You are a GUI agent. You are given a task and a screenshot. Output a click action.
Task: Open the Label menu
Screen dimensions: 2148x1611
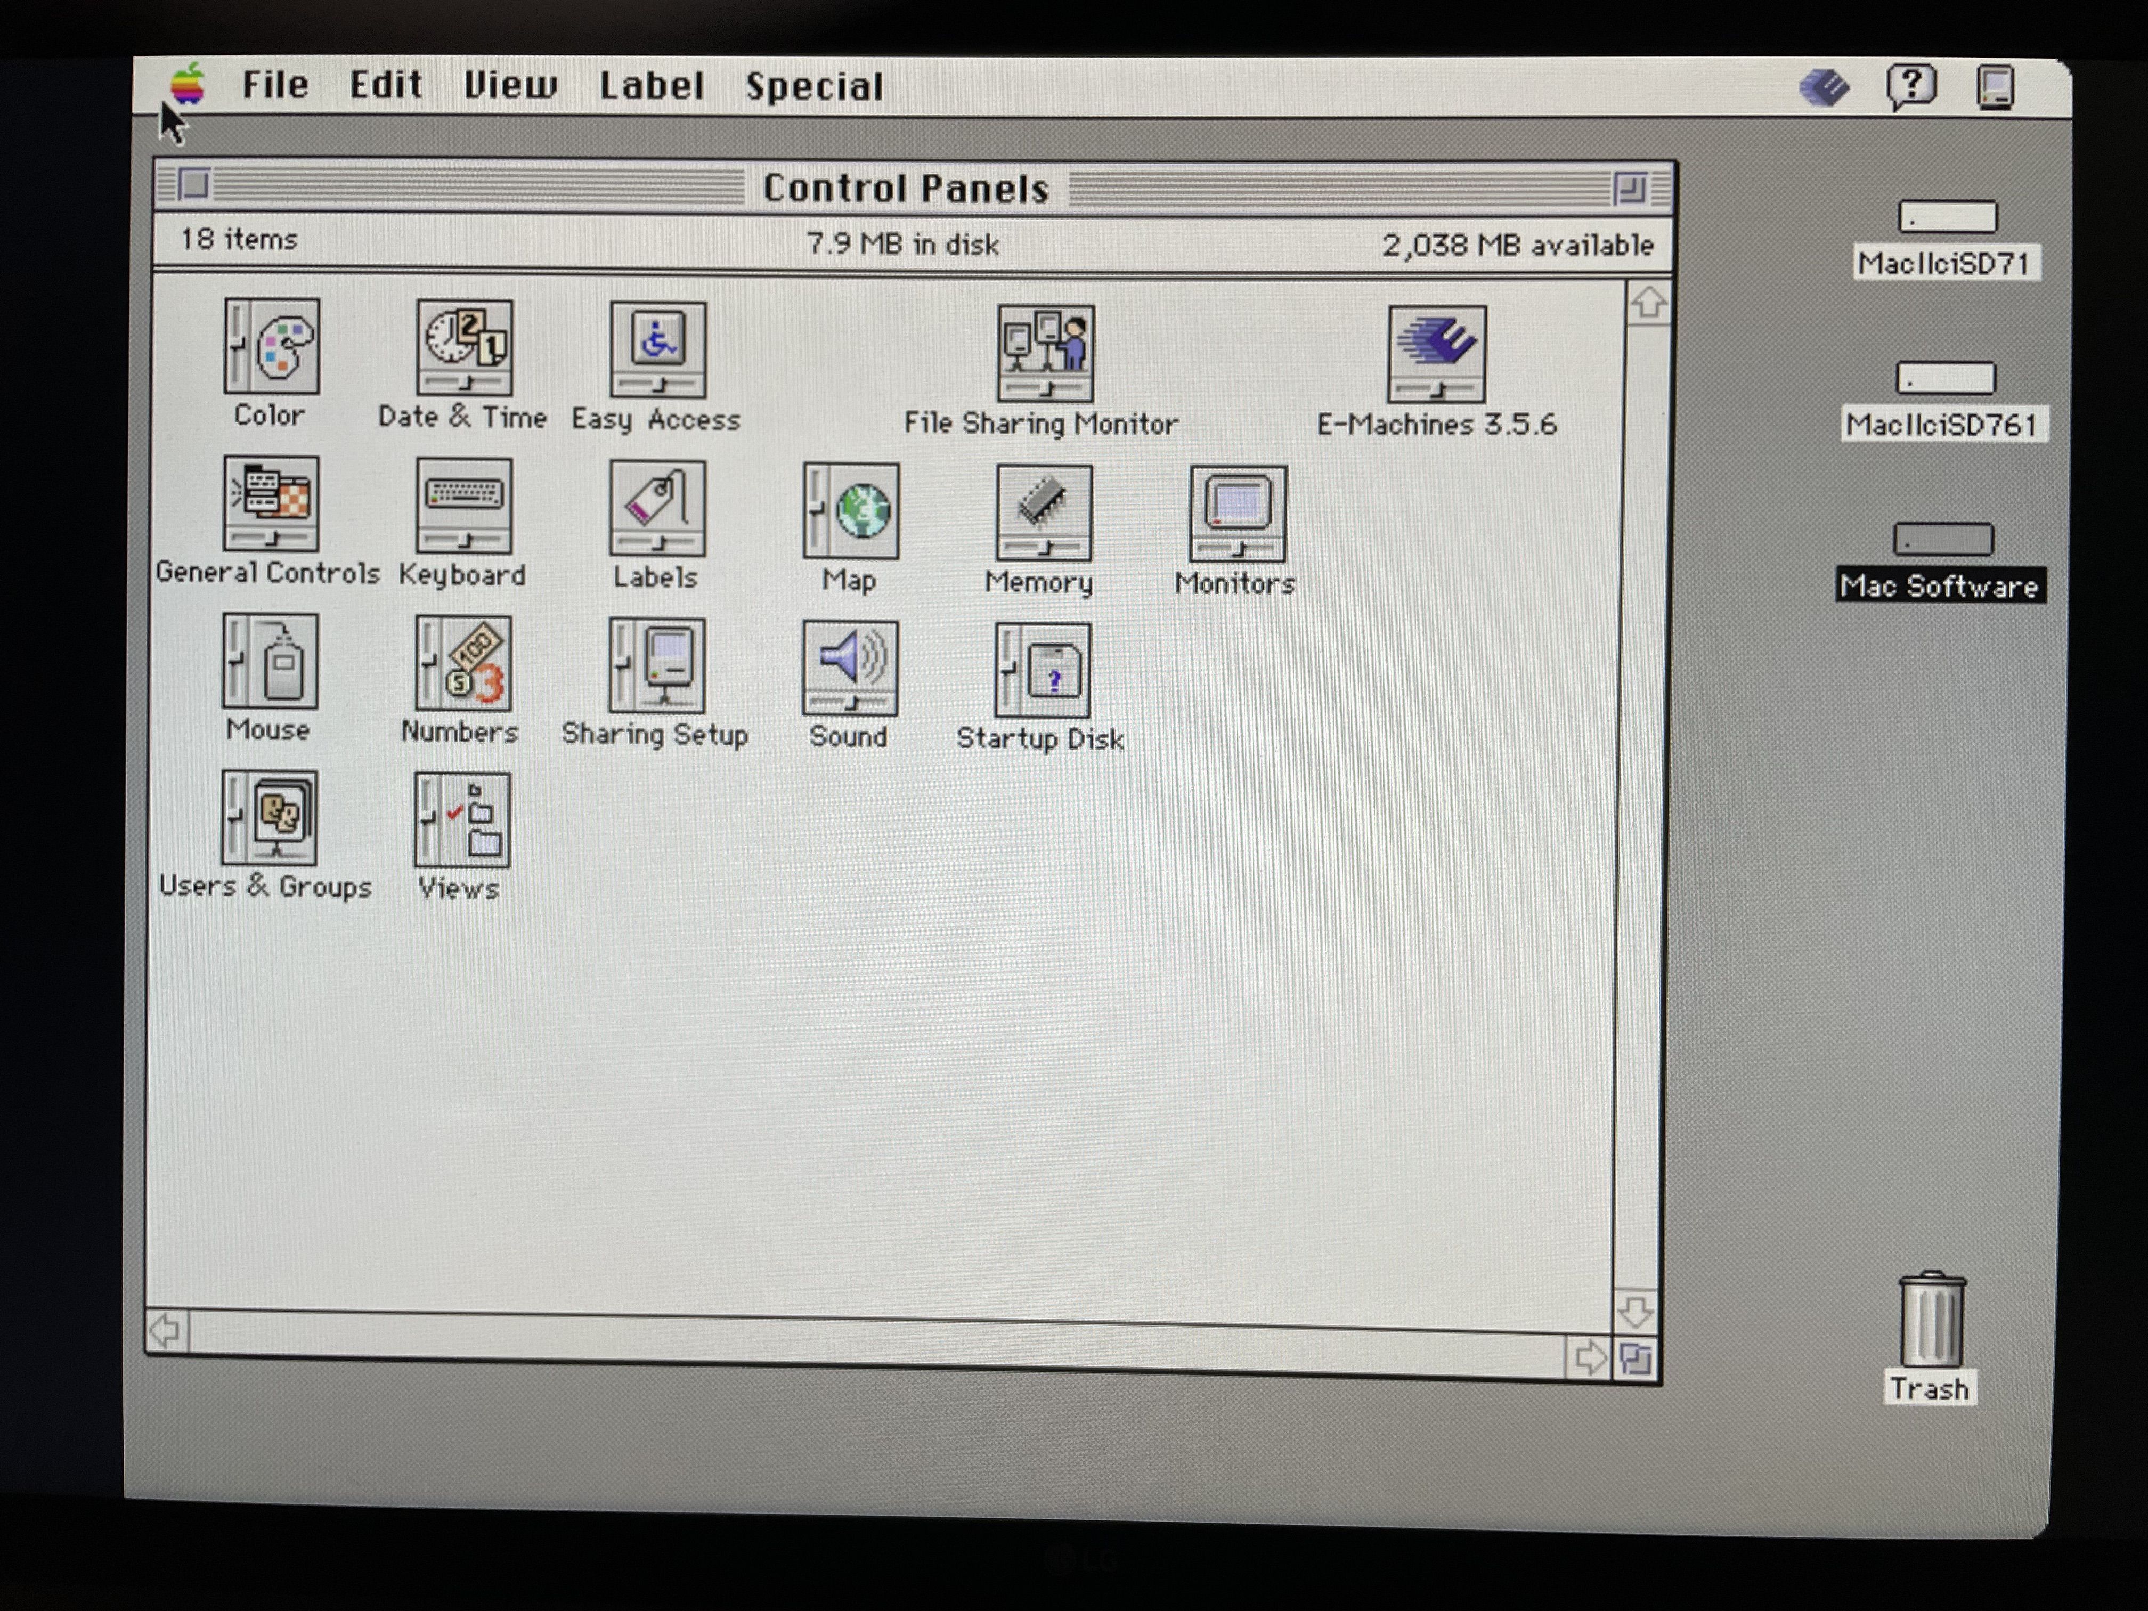tap(650, 85)
